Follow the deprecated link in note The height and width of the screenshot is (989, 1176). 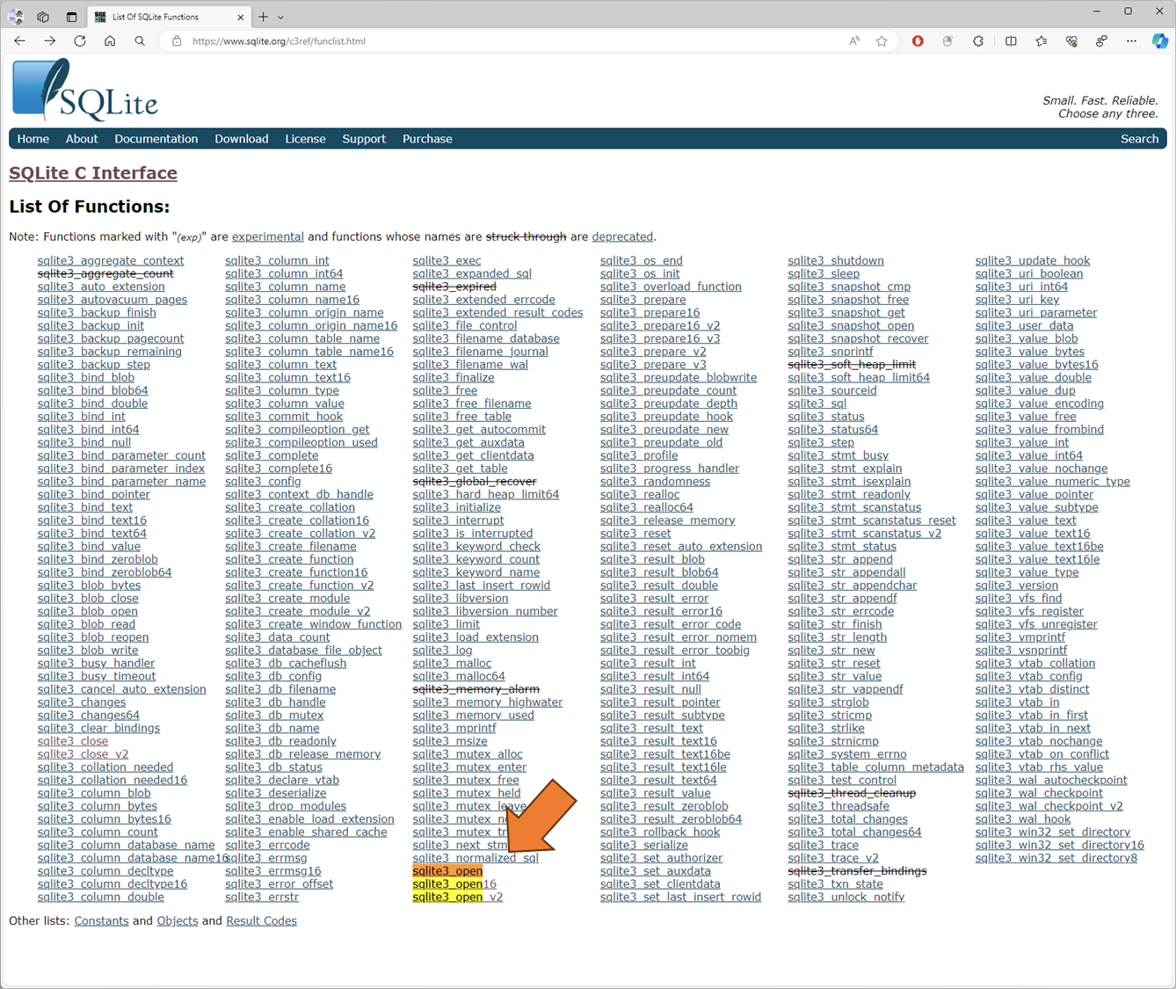[622, 236]
